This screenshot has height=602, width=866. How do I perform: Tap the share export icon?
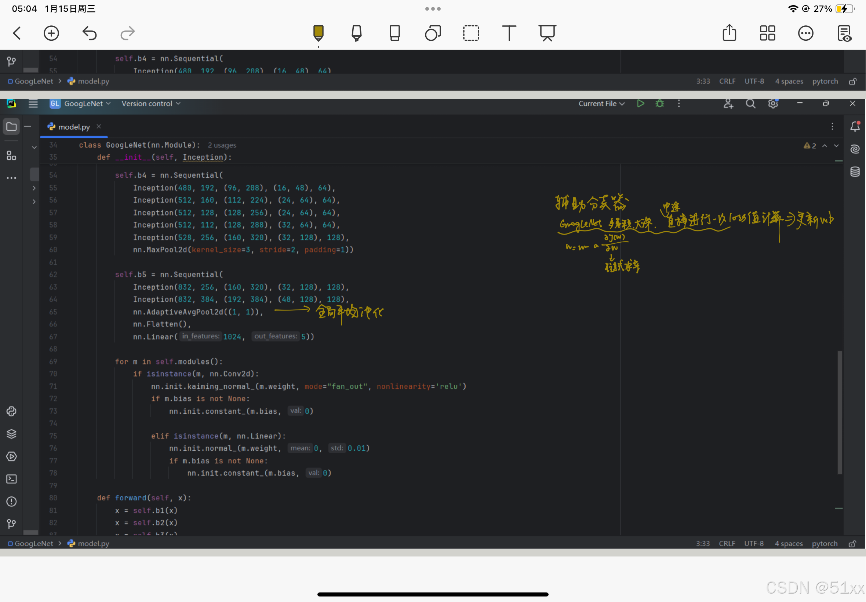[x=729, y=33]
